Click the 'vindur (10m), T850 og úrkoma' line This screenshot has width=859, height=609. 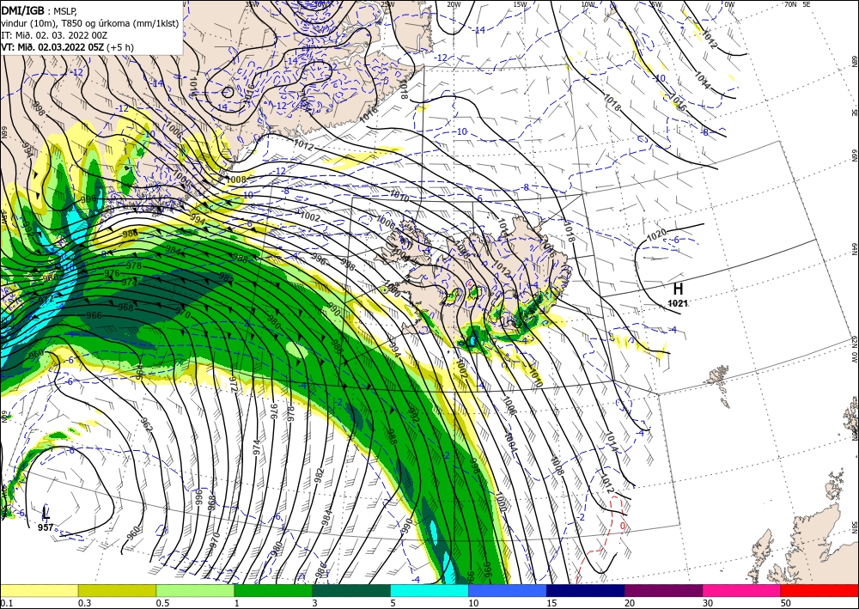[x=89, y=23]
